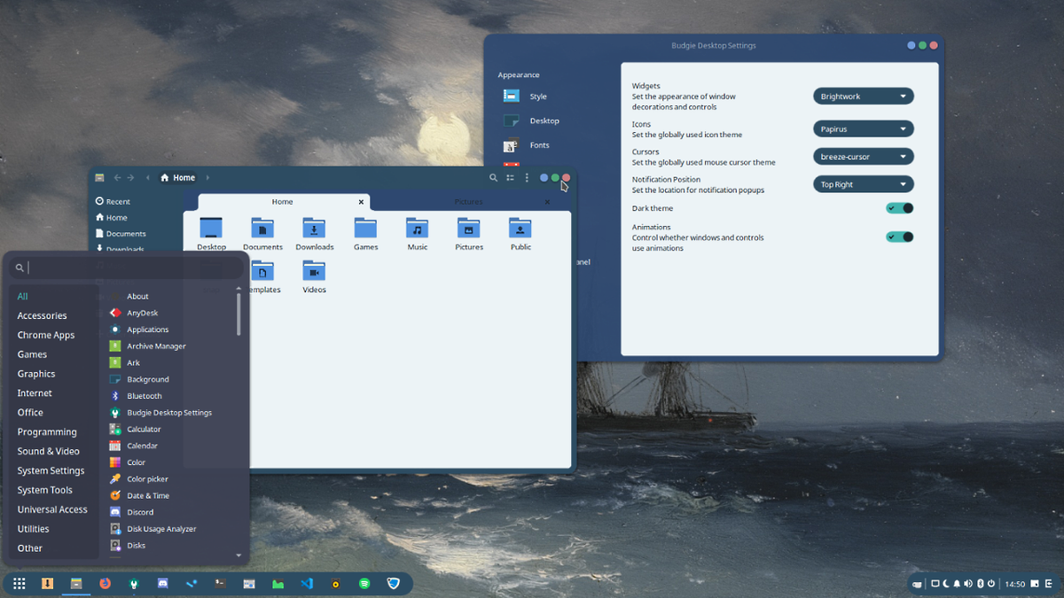This screenshot has height=598, width=1064.
Task: Launch Budgie Desktop Settings from app list
Action: 160,413
